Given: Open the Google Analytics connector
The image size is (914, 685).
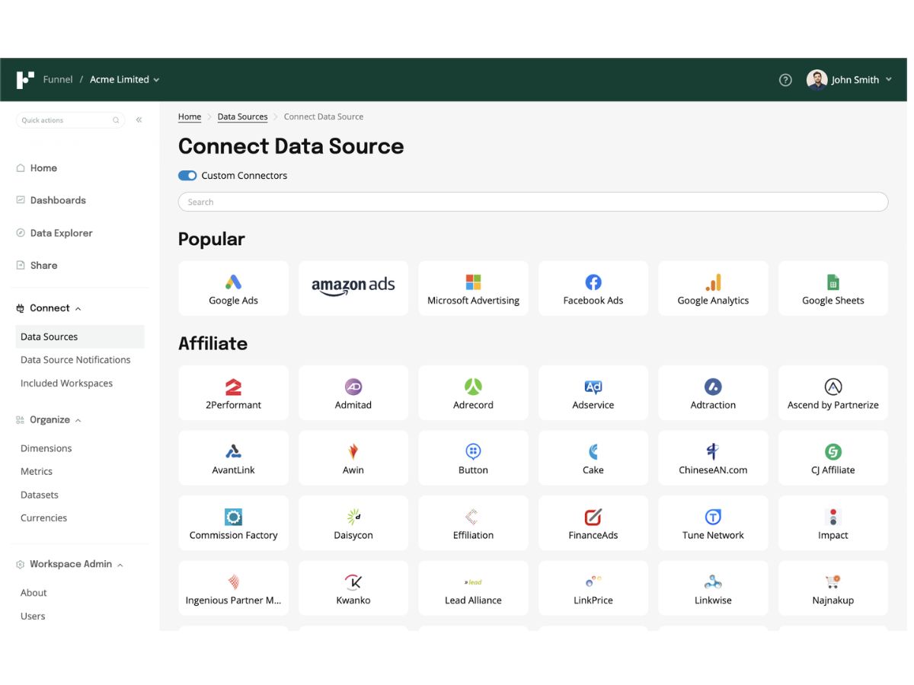Looking at the screenshot, I should tap(713, 288).
